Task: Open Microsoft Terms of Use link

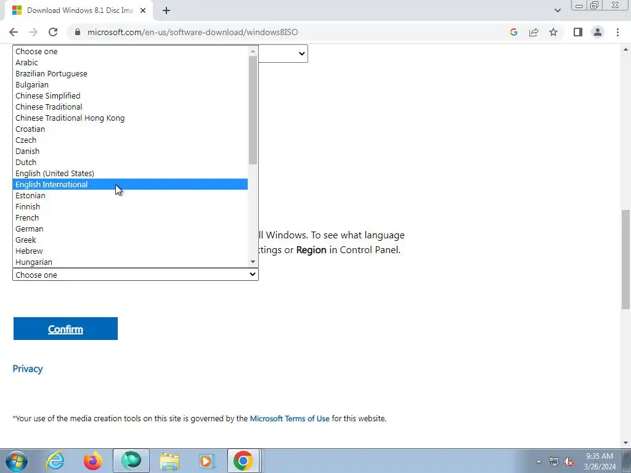Action: click(290, 419)
